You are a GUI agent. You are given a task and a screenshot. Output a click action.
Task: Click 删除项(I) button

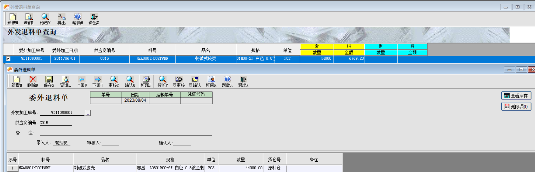coord(516,106)
